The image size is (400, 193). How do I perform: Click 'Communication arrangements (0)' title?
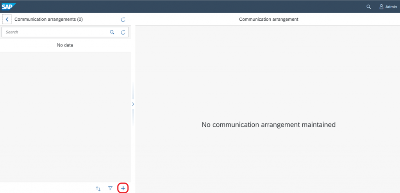(49, 20)
